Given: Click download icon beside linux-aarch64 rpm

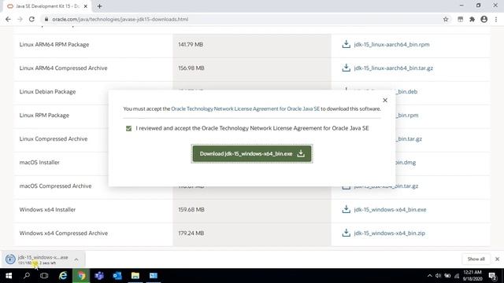Looking at the screenshot, I should tap(346, 44).
